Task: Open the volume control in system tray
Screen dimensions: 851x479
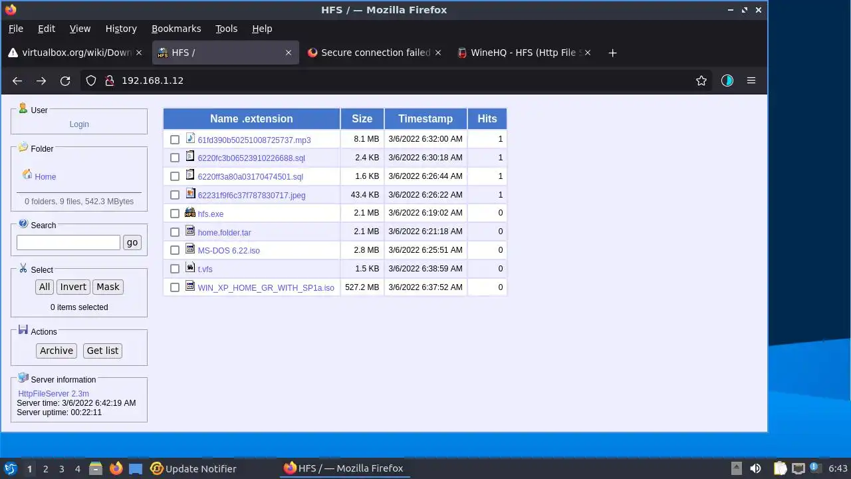Action: point(755,468)
